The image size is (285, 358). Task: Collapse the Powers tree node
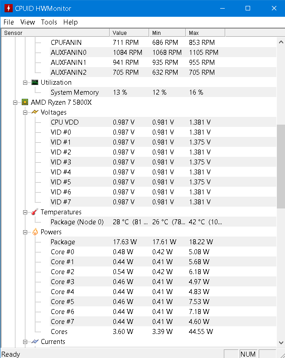coord(25,232)
